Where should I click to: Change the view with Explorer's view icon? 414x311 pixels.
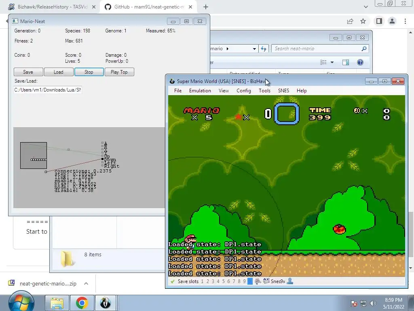click(x=323, y=62)
